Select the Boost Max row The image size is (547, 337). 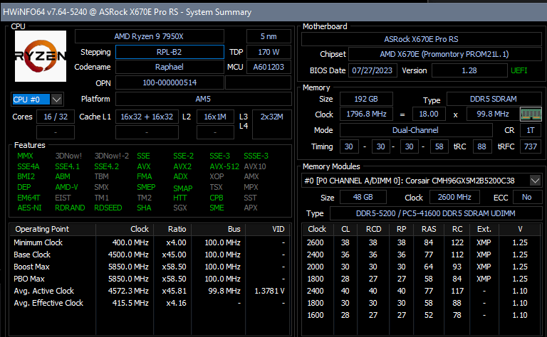pyautogui.click(x=150, y=267)
